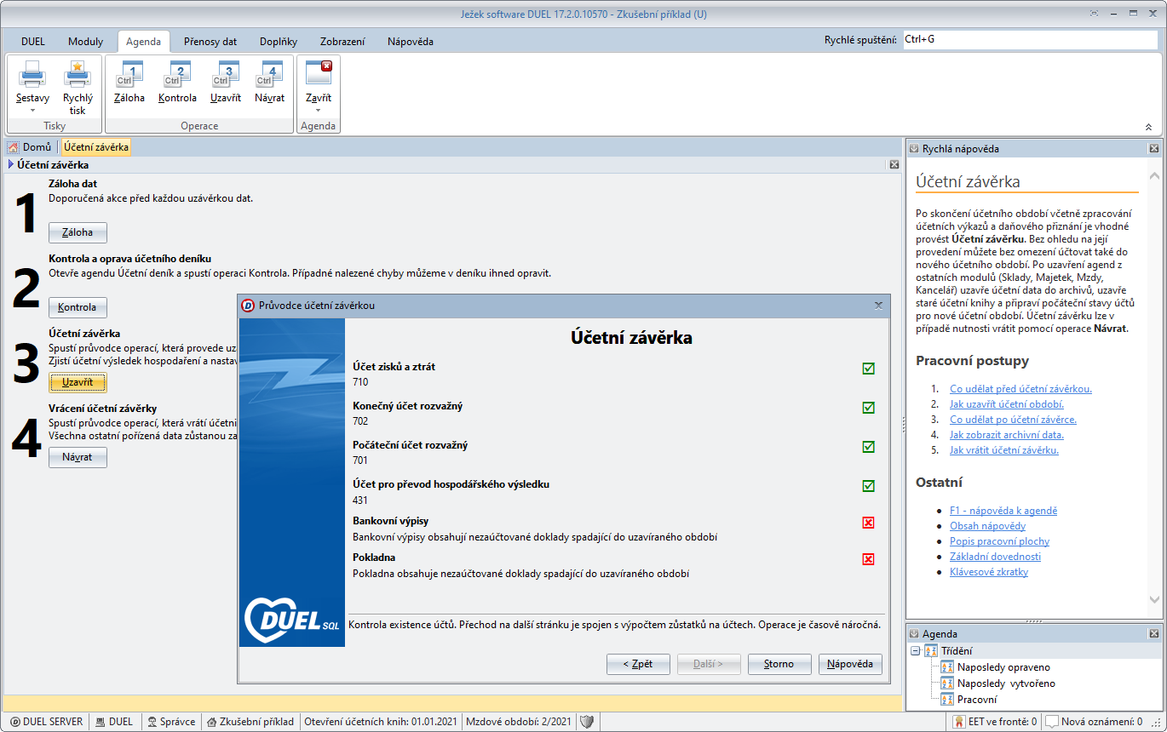This screenshot has height=732, width=1167.
Task: Click the quick help panel scrollbar down arrow
Action: click(1154, 600)
